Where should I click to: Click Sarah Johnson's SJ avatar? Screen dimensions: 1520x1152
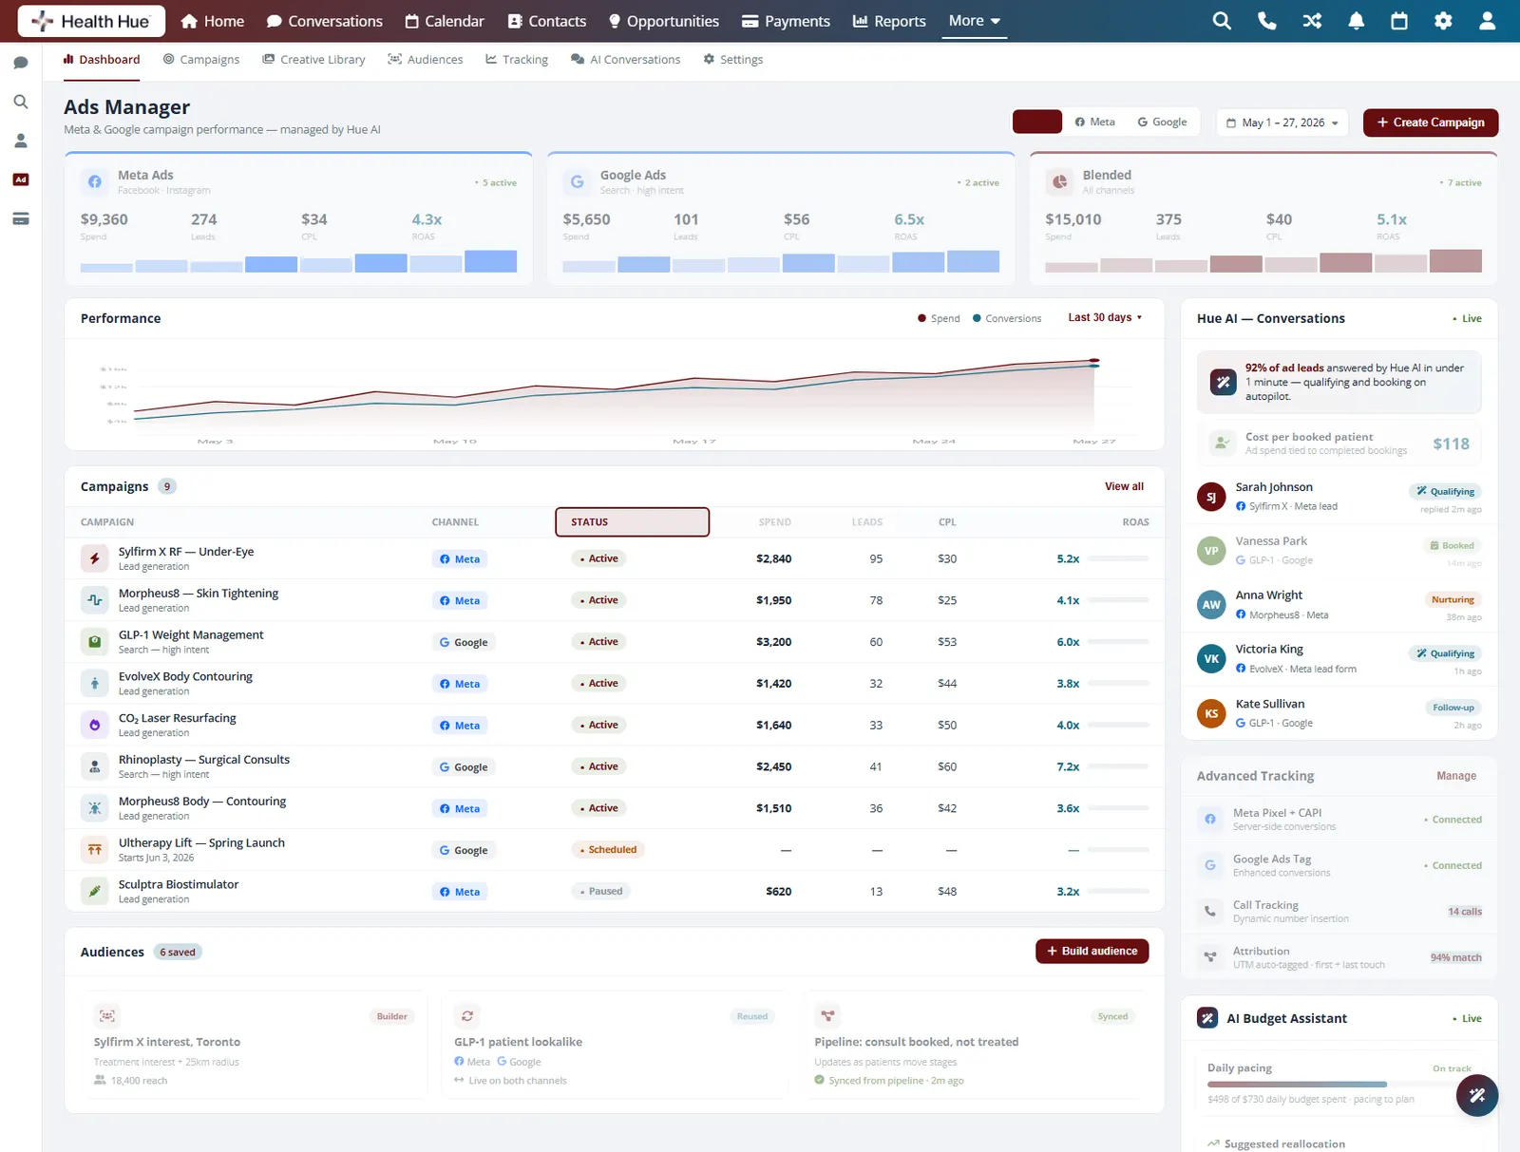pyautogui.click(x=1211, y=497)
